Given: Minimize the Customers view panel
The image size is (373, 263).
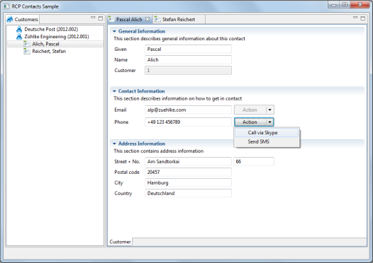Looking at the screenshot, I should [93, 18].
